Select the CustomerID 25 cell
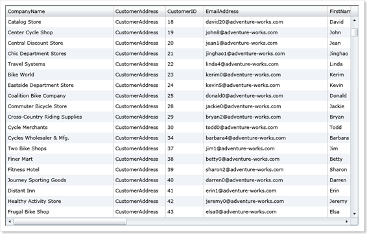367x234 pixels. [x=185, y=96]
